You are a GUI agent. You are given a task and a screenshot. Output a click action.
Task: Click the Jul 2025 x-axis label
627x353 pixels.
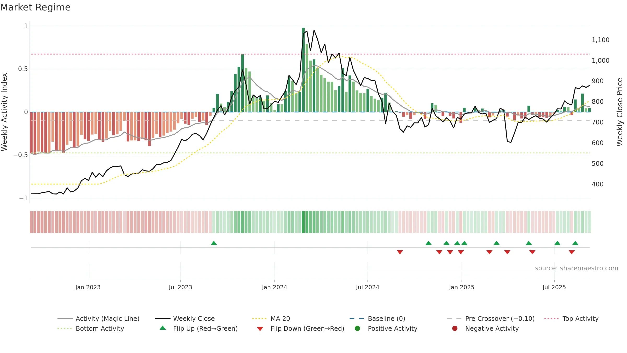554,287
